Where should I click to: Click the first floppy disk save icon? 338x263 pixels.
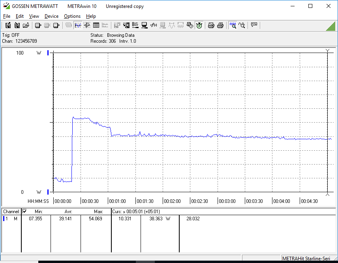(x=8, y=25)
